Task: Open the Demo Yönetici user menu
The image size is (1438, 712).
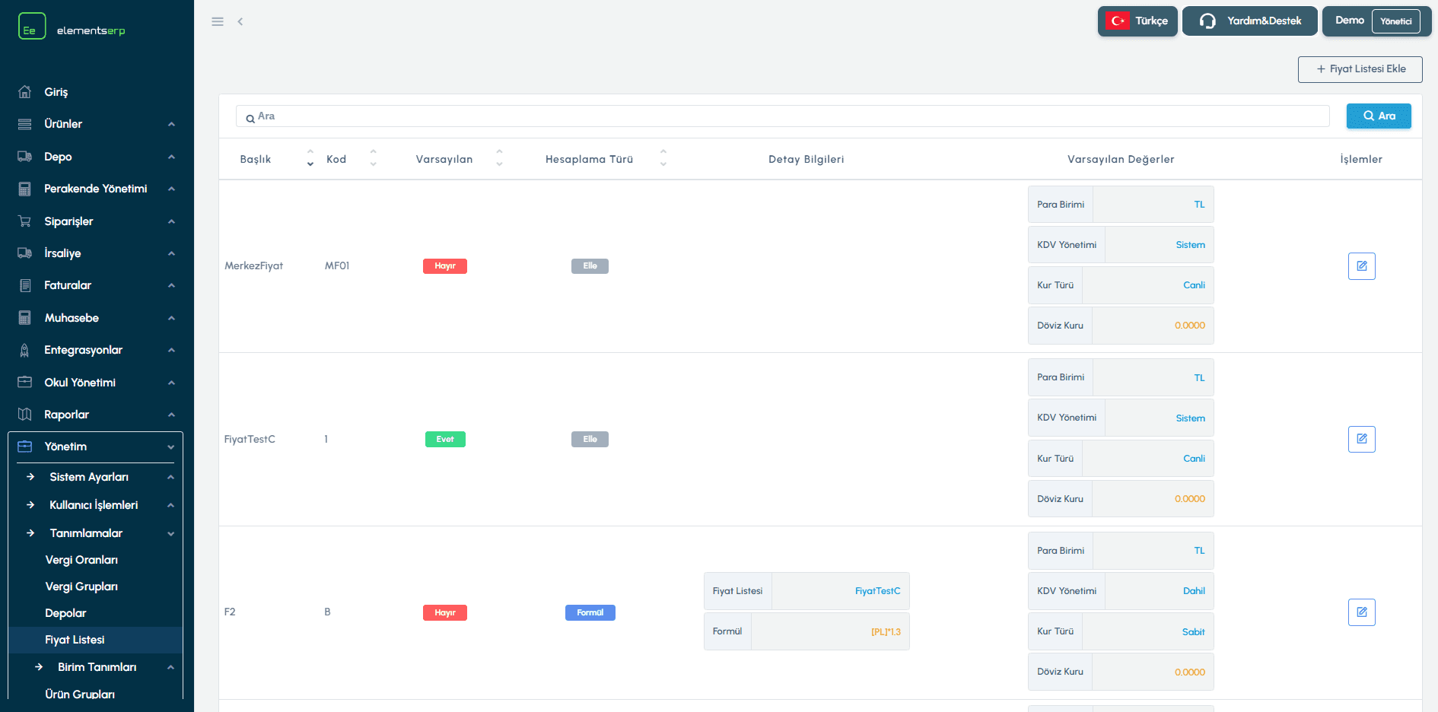Action: (1377, 21)
